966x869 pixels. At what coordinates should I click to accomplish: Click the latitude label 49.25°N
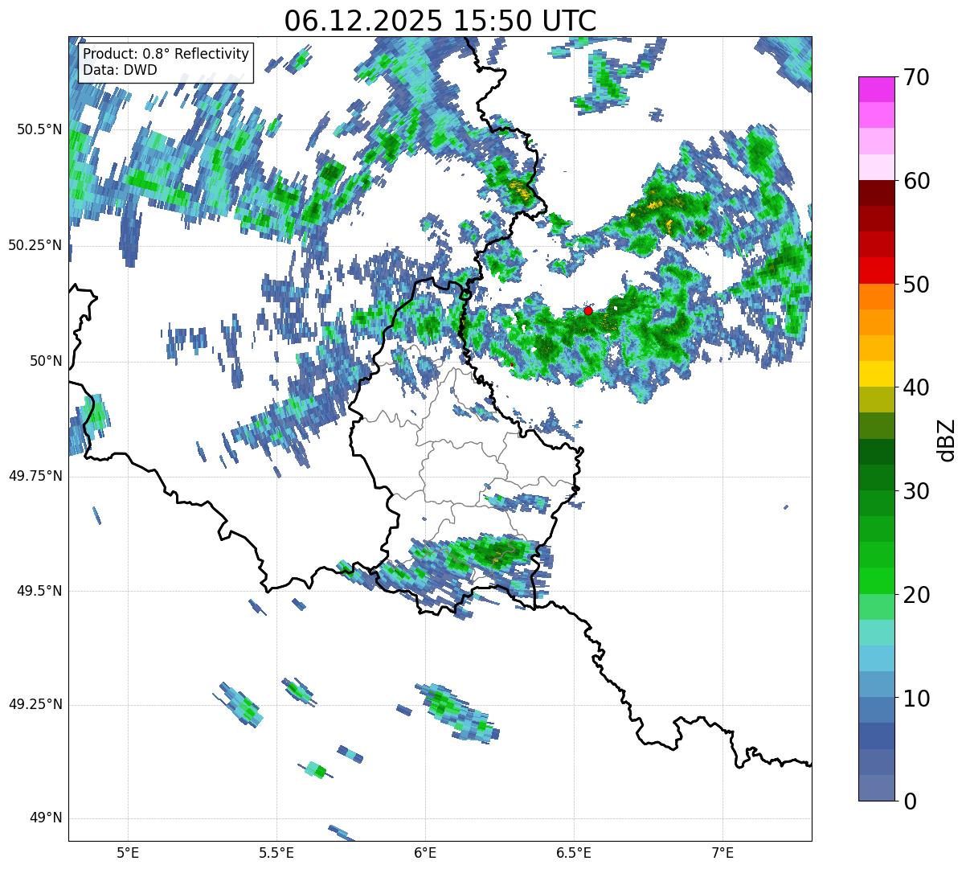coord(35,705)
